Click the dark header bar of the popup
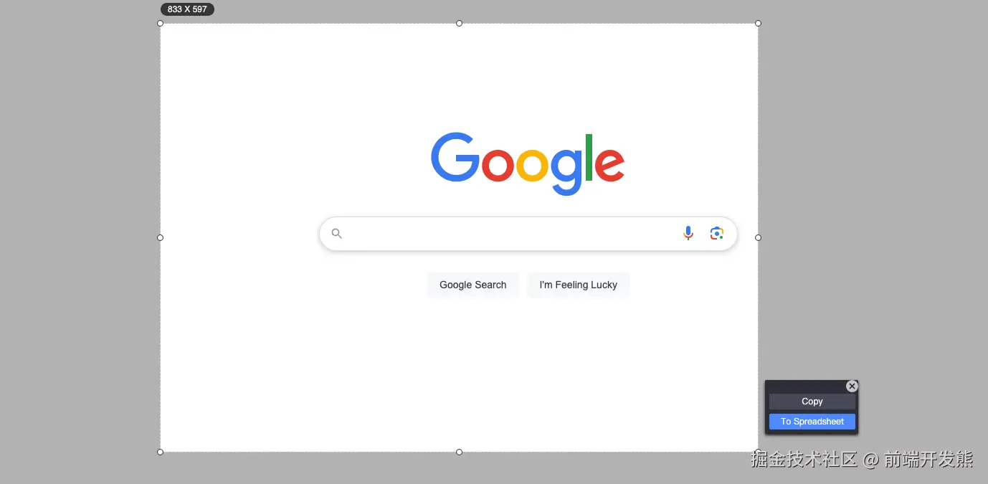 click(806, 386)
